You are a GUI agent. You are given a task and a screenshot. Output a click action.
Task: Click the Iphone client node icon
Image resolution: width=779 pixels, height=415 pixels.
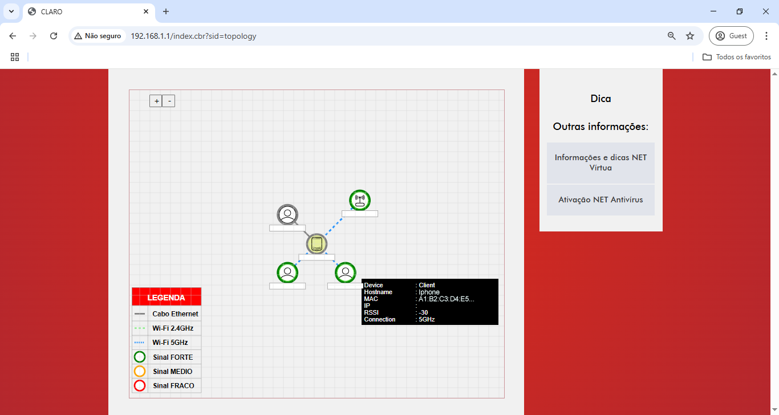click(x=345, y=272)
